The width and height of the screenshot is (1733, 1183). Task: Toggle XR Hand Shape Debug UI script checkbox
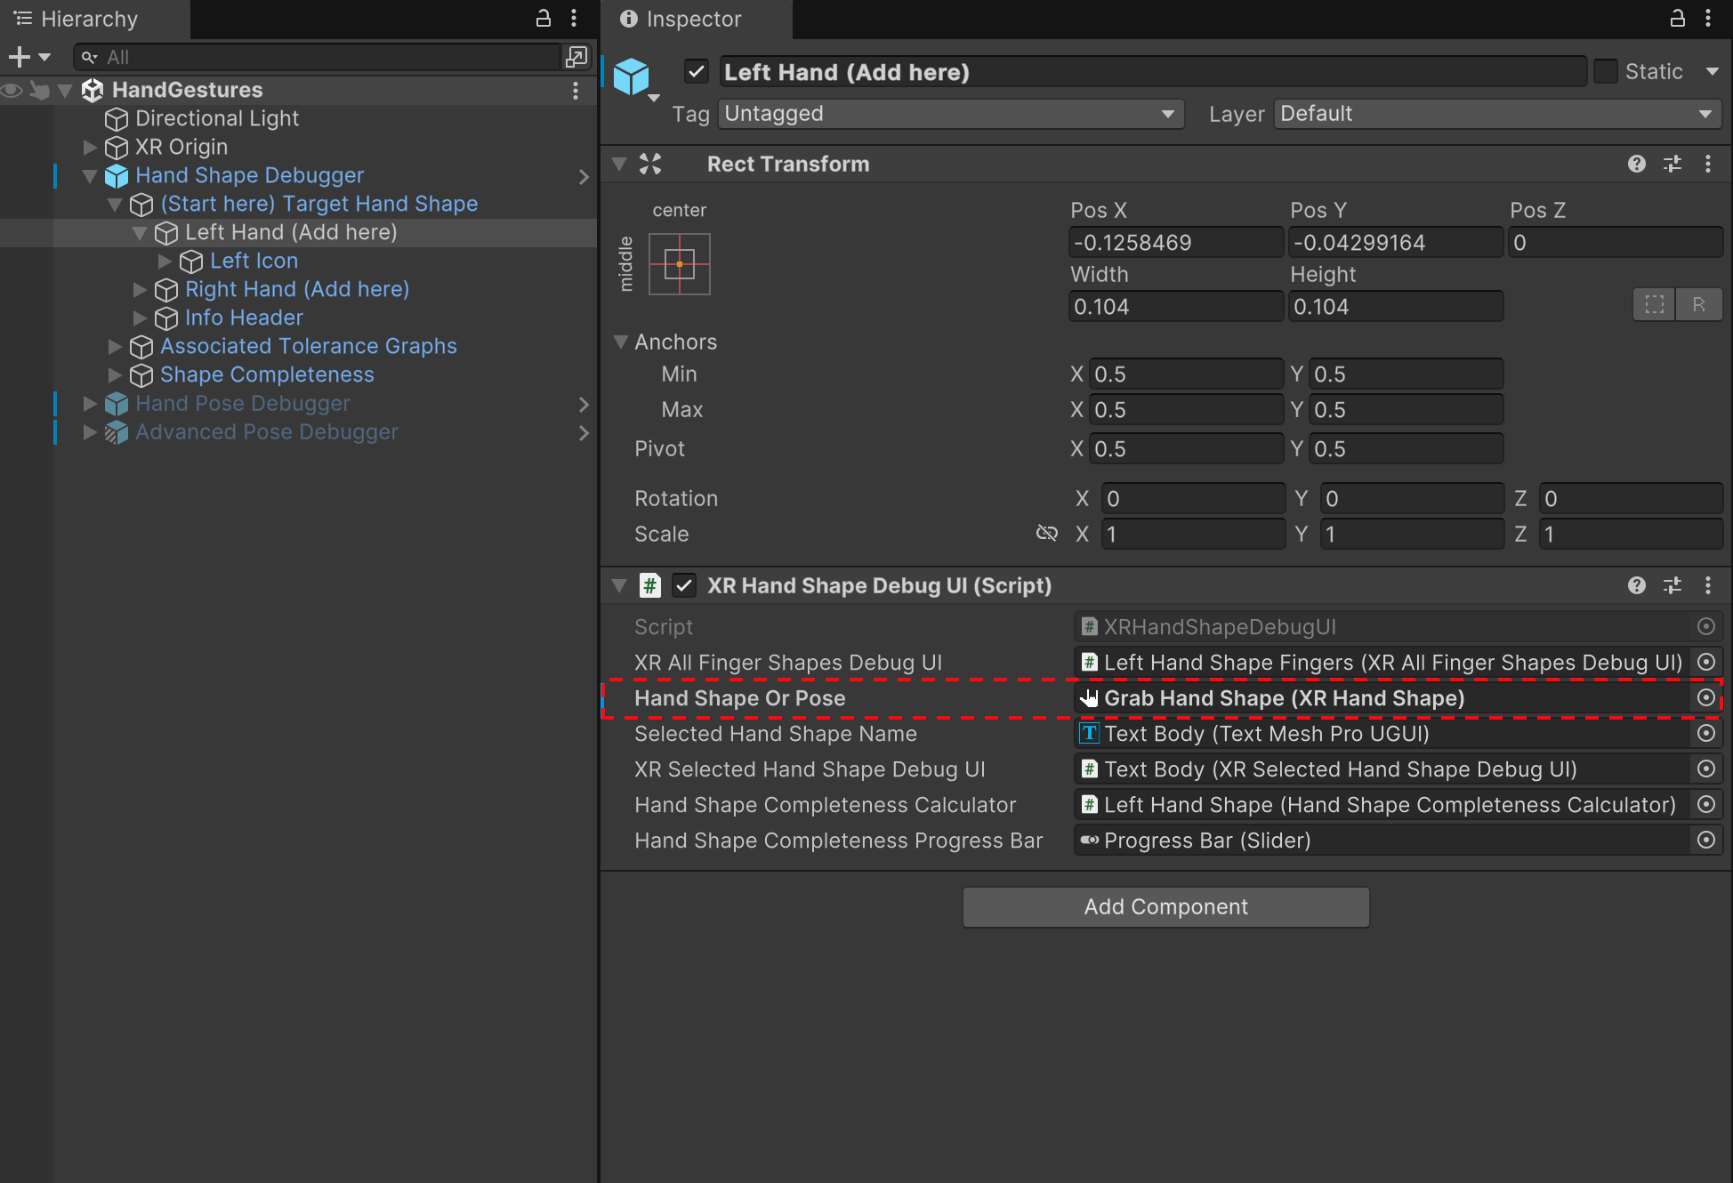click(x=683, y=585)
